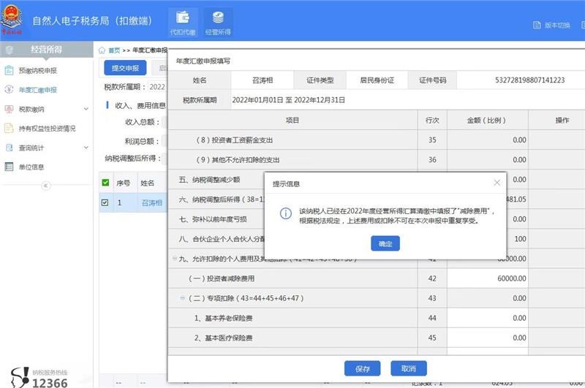The width and height of the screenshot is (585, 388).
Task: Uncheck the checkbox for row 1
Action: click(105, 202)
